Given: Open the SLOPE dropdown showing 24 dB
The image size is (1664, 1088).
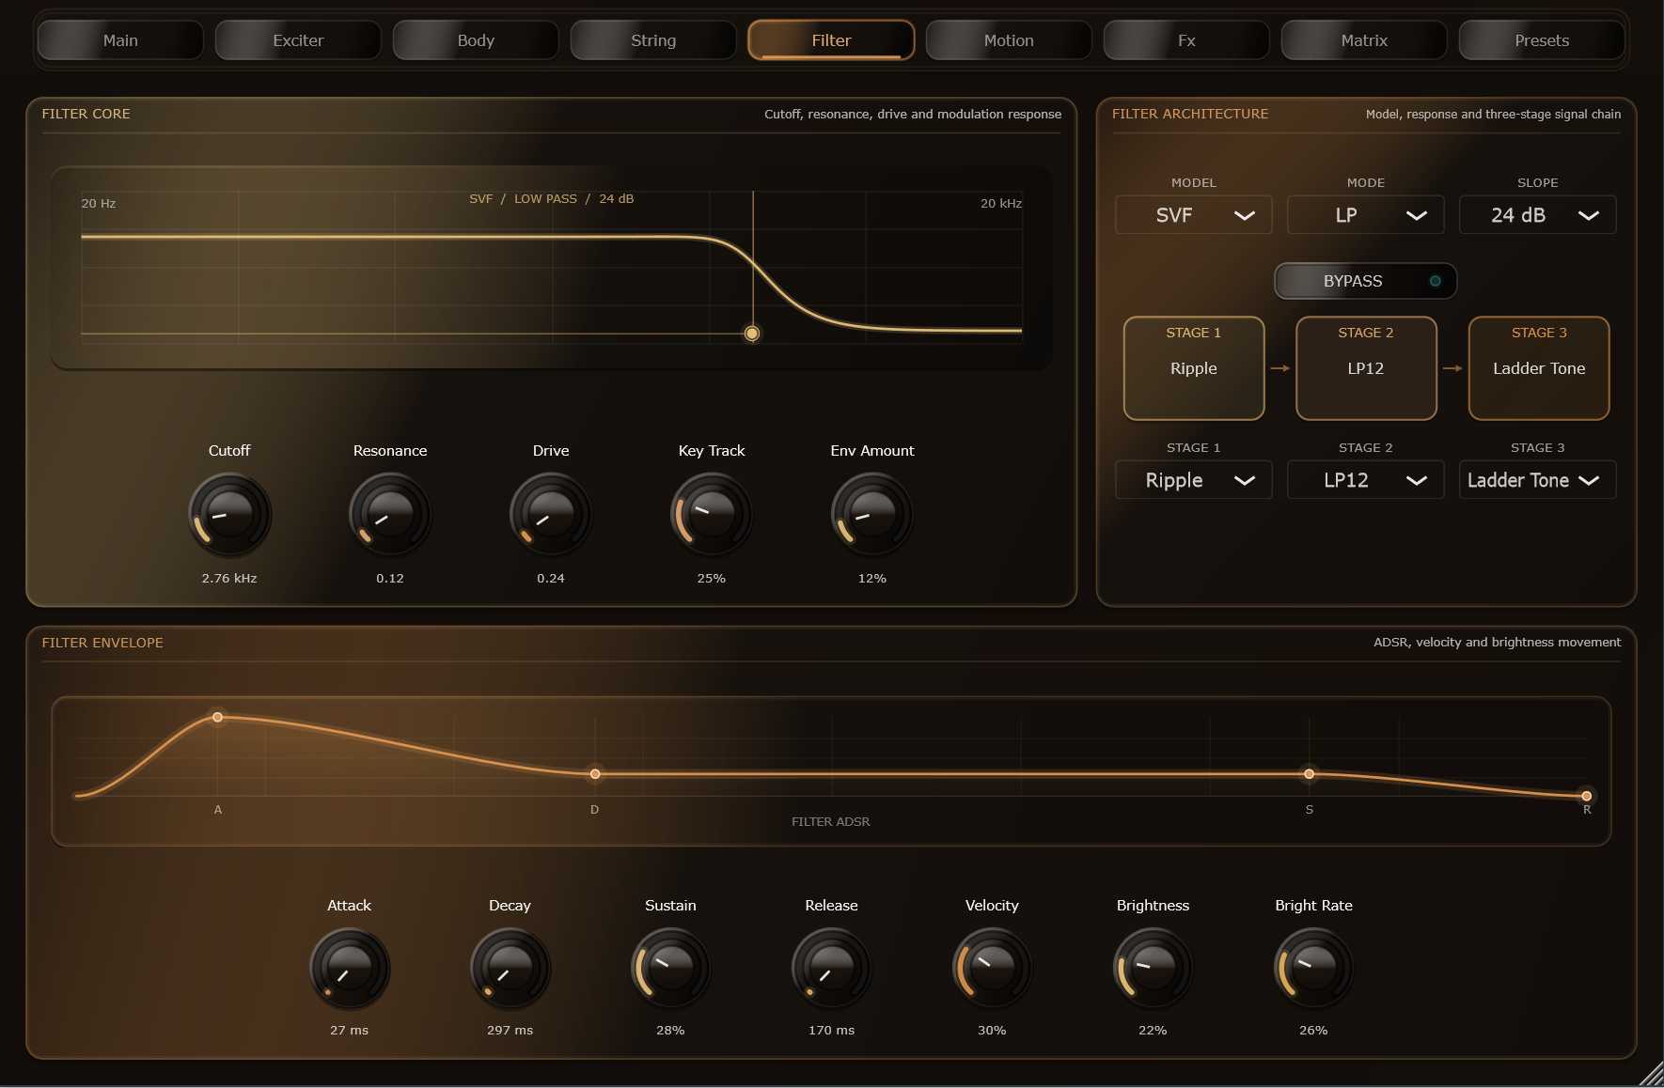Looking at the screenshot, I should (1537, 215).
